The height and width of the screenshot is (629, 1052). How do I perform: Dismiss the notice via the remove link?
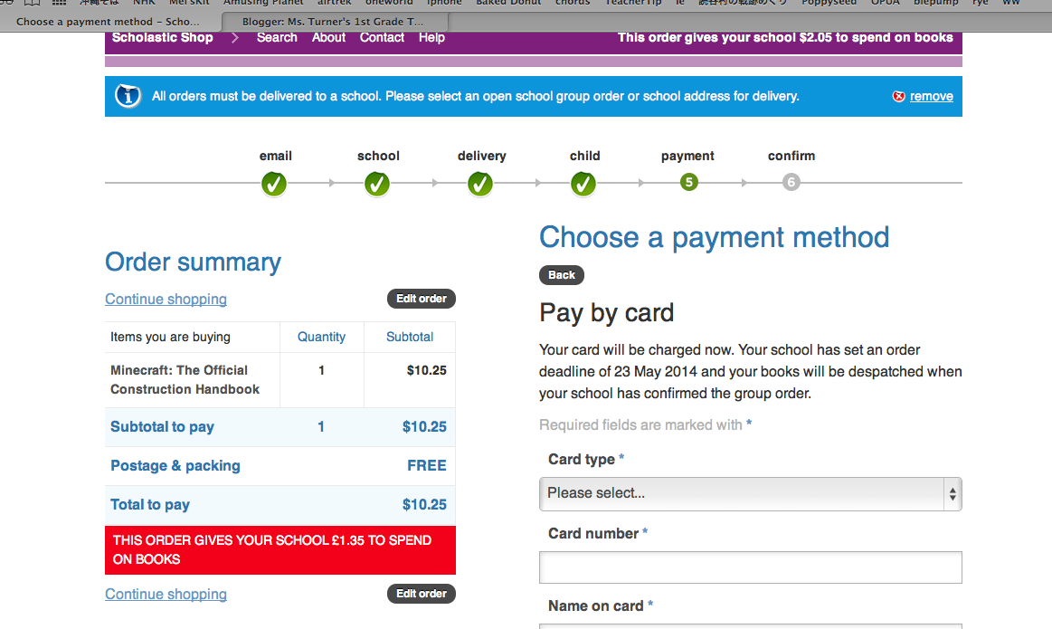[x=931, y=96]
